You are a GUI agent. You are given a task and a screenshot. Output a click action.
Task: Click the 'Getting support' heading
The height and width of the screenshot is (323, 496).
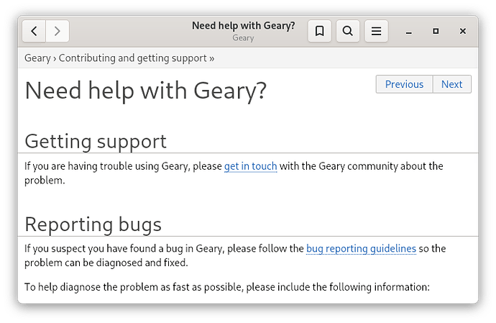pos(96,141)
